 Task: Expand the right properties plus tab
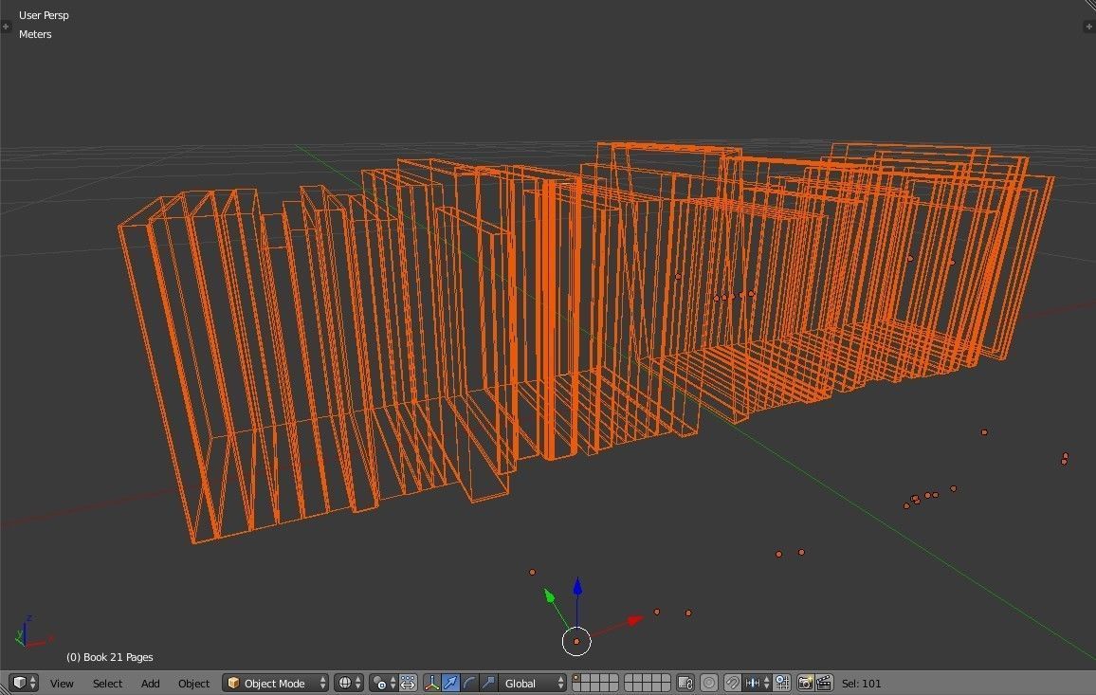click(x=1089, y=27)
